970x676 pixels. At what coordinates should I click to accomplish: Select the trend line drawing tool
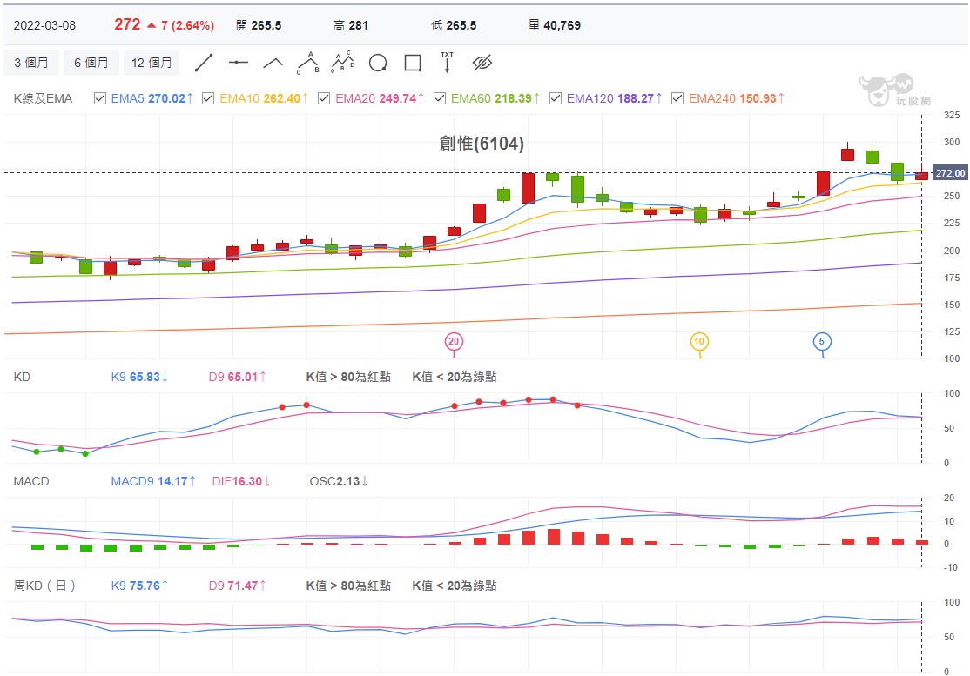click(204, 63)
